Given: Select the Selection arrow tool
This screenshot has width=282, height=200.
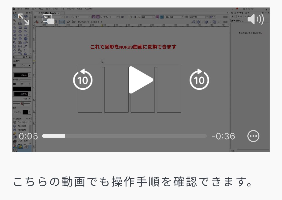Looking at the screenshot, I should [15, 16].
